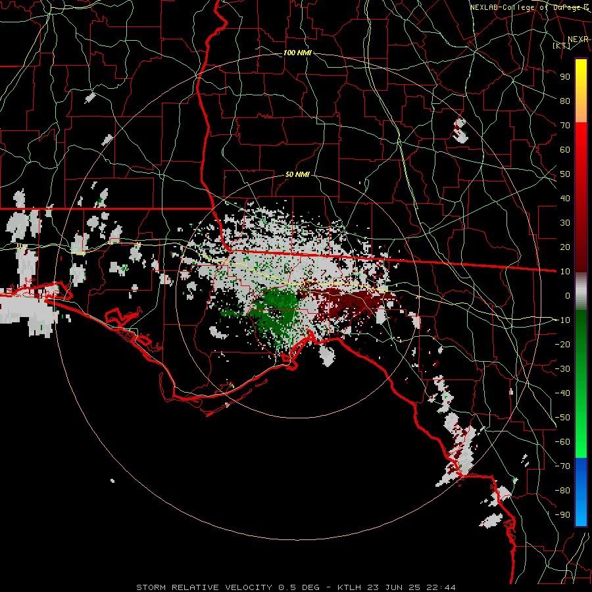The width and height of the screenshot is (592, 592).
Task: Click the "23 JUN 25" date in caption
Action: [395, 587]
